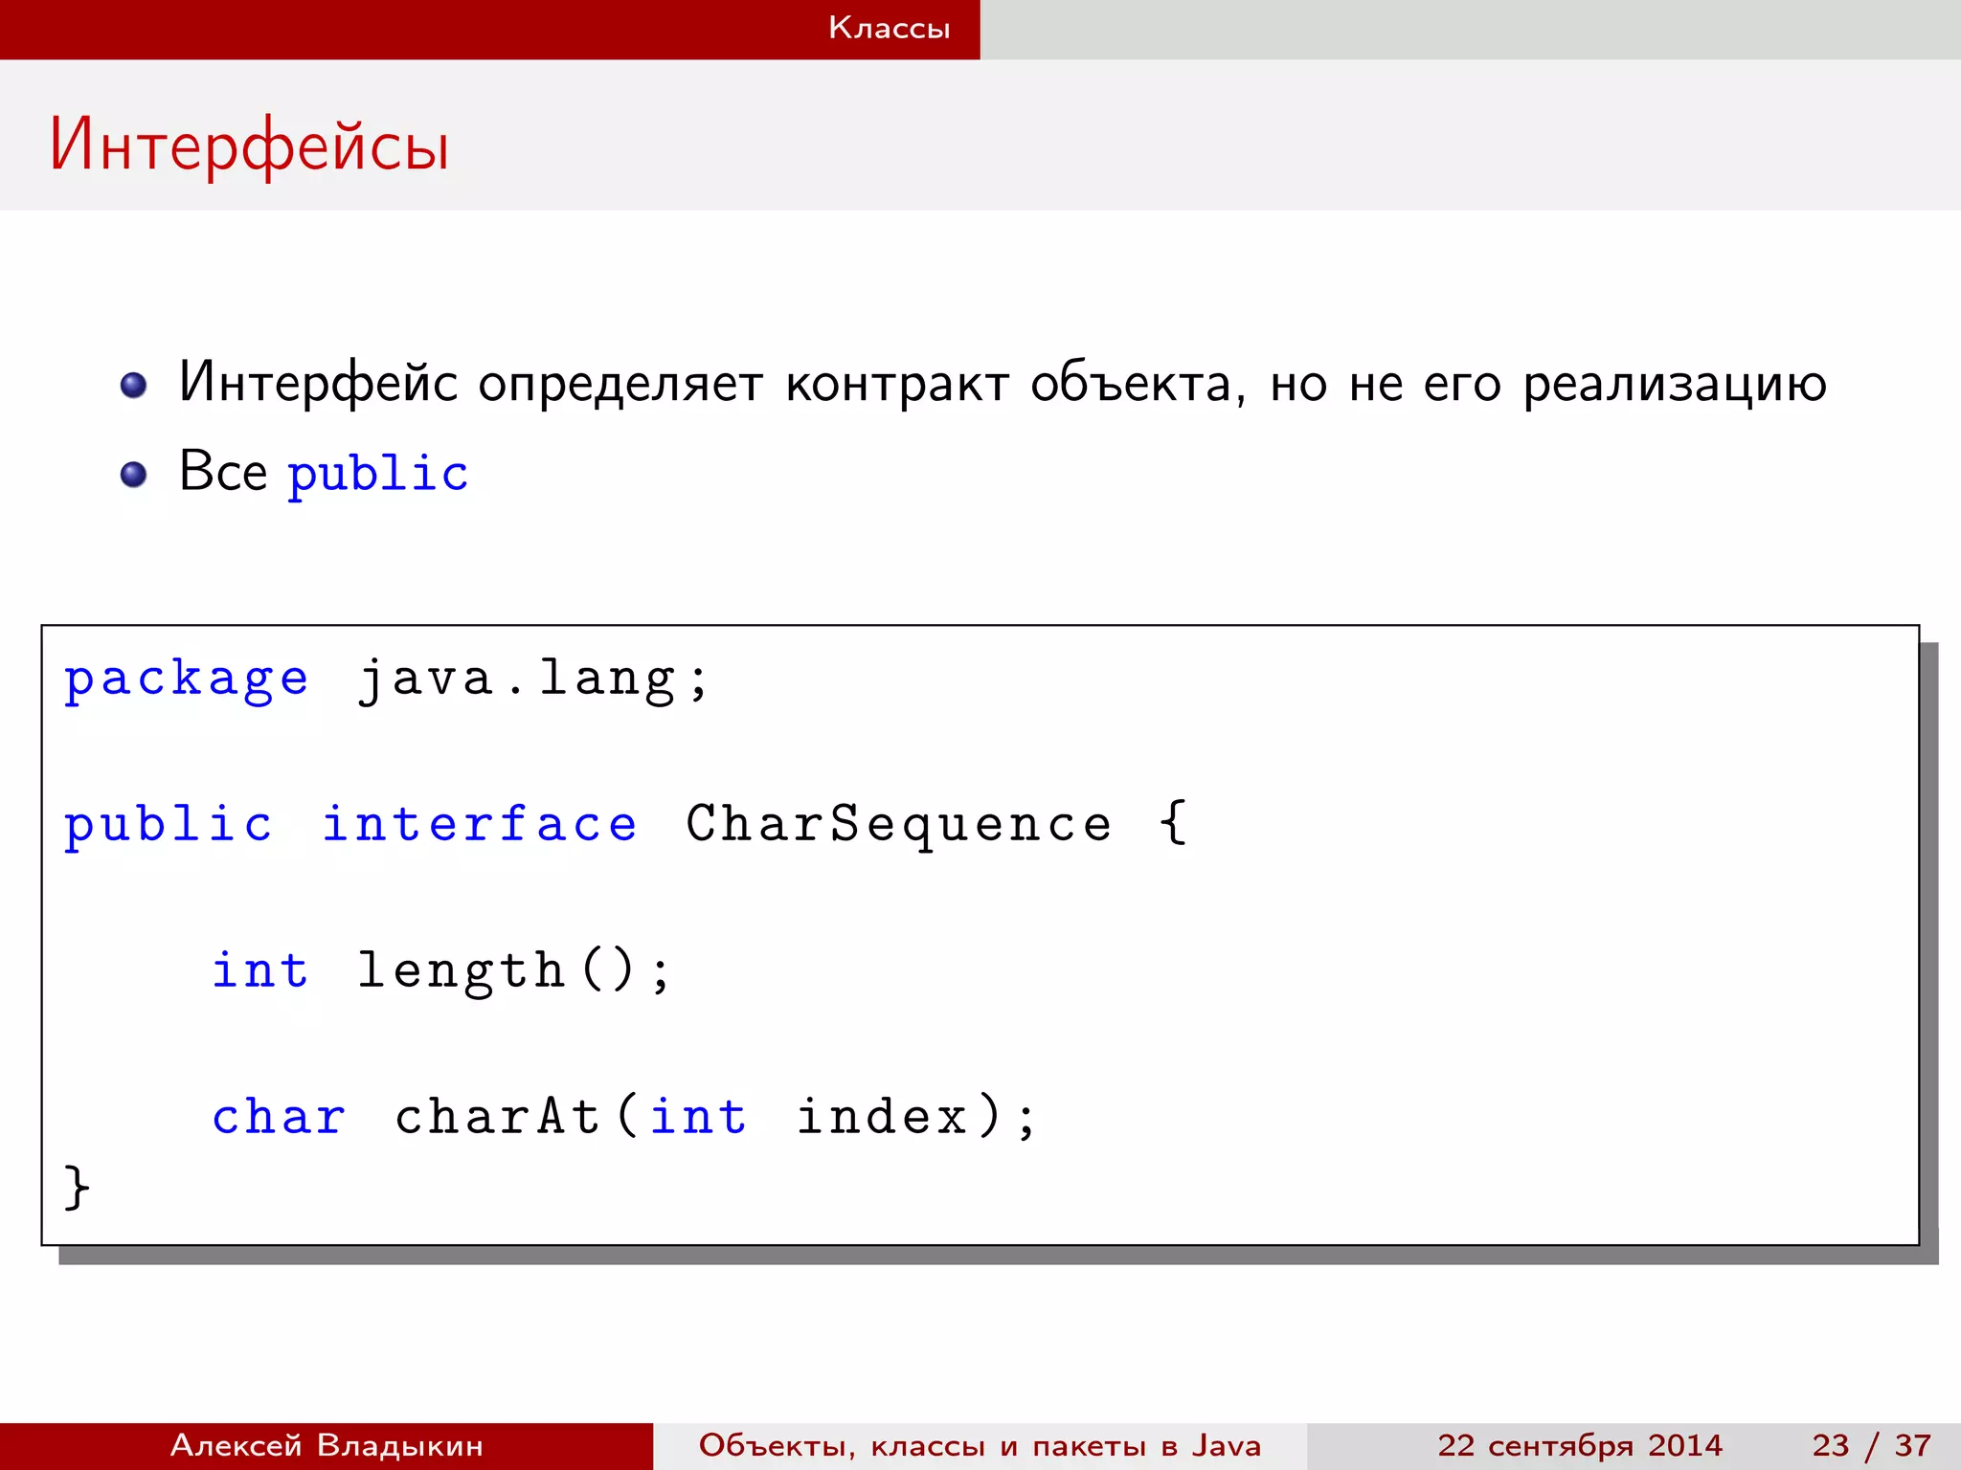Click the charAt method name
1961x1470 pixels.
pyautogui.click(x=497, y=1117)
